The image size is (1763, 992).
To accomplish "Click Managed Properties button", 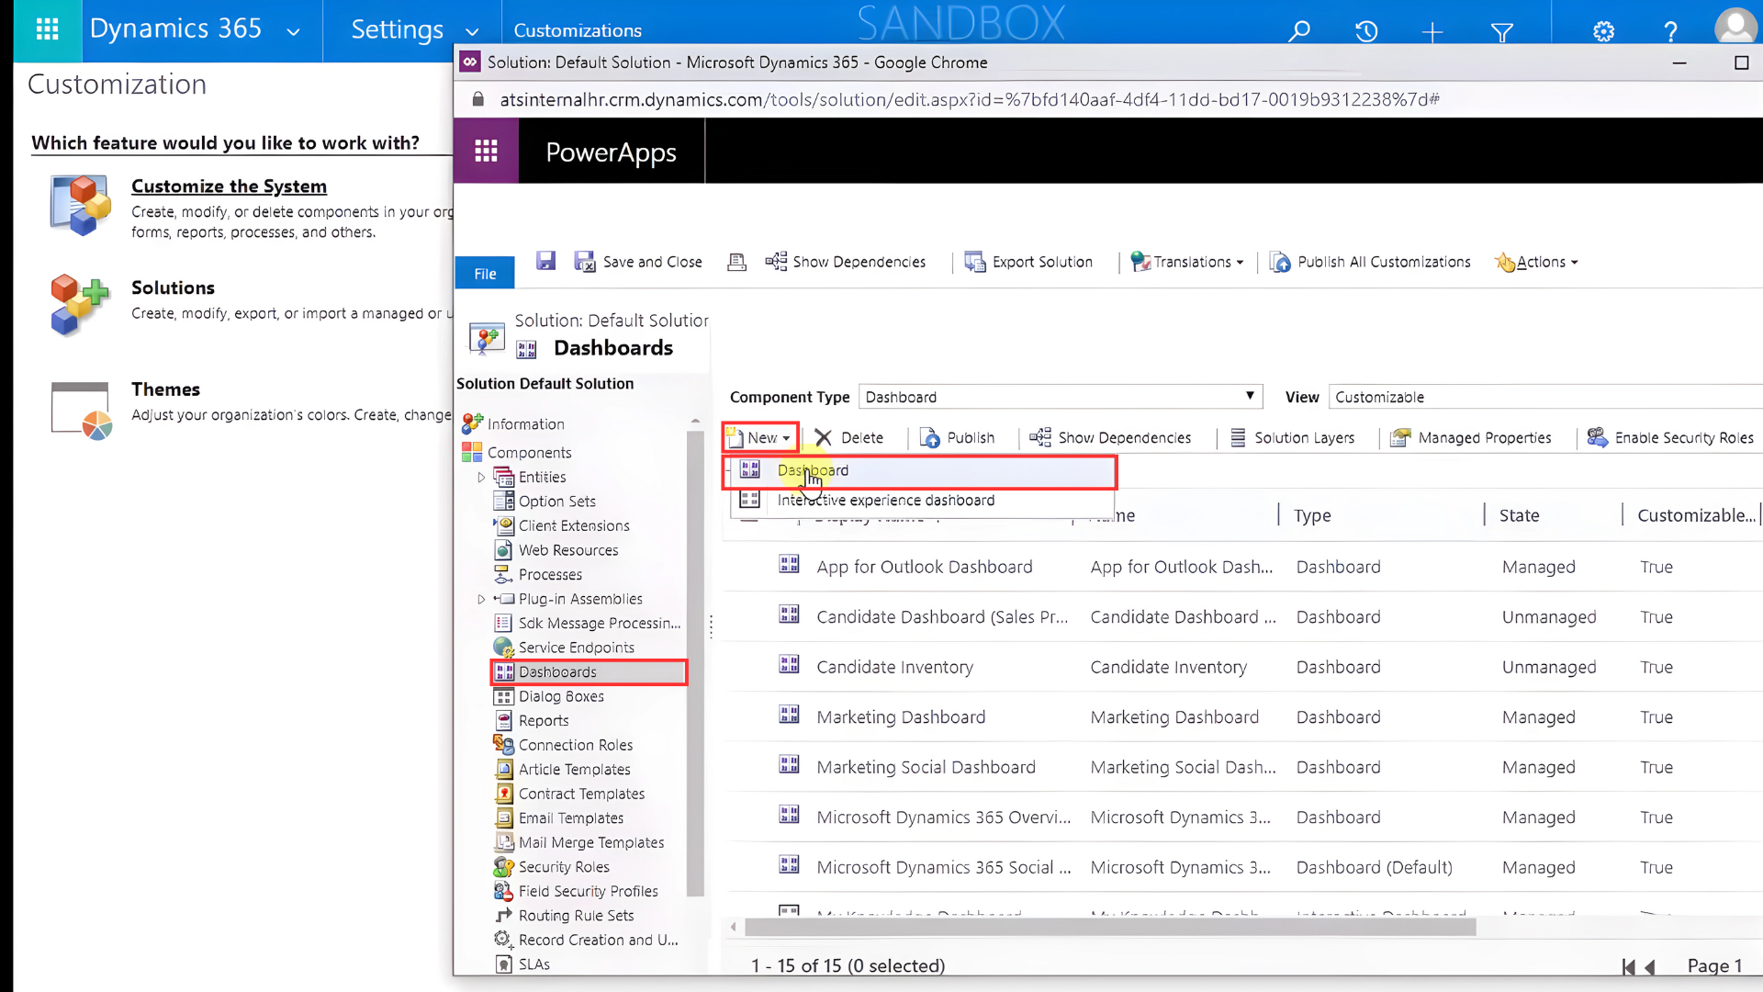I will coord(1471,437).
